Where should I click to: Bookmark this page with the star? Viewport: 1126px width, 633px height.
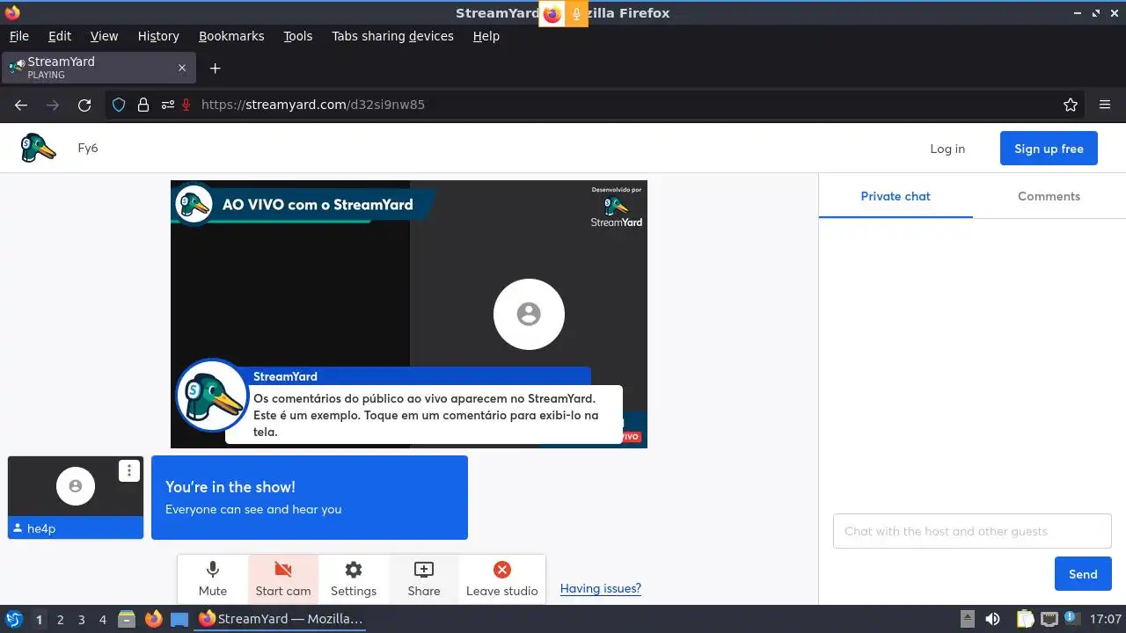[x=1071, y=105]
